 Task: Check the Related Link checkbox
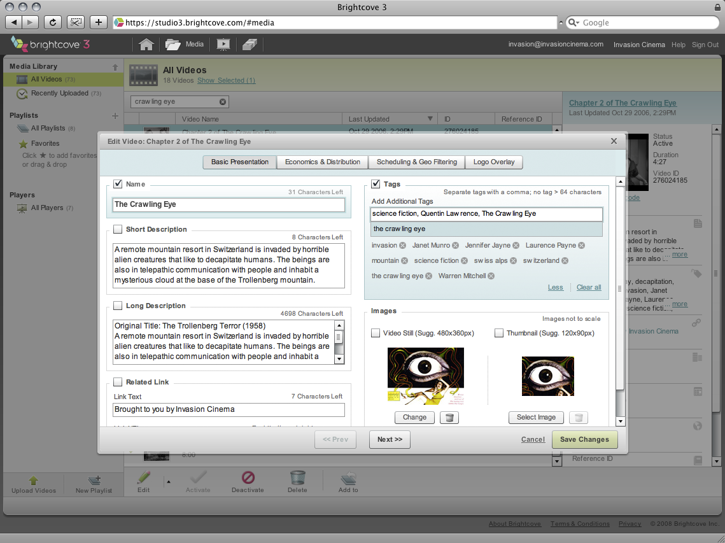[118, 381]
